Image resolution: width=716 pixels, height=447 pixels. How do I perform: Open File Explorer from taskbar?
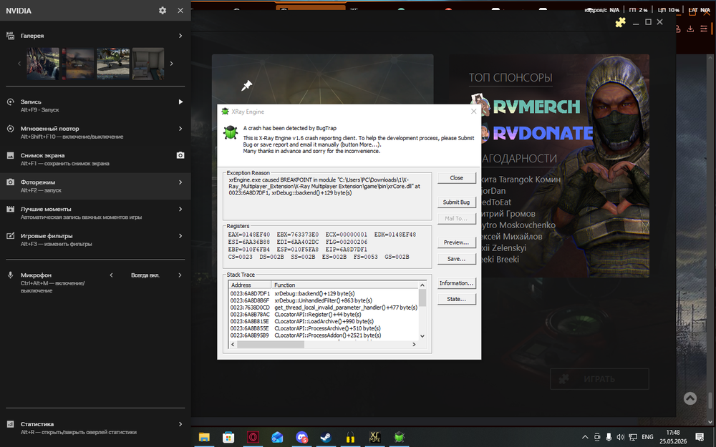[x=204, y=437]
